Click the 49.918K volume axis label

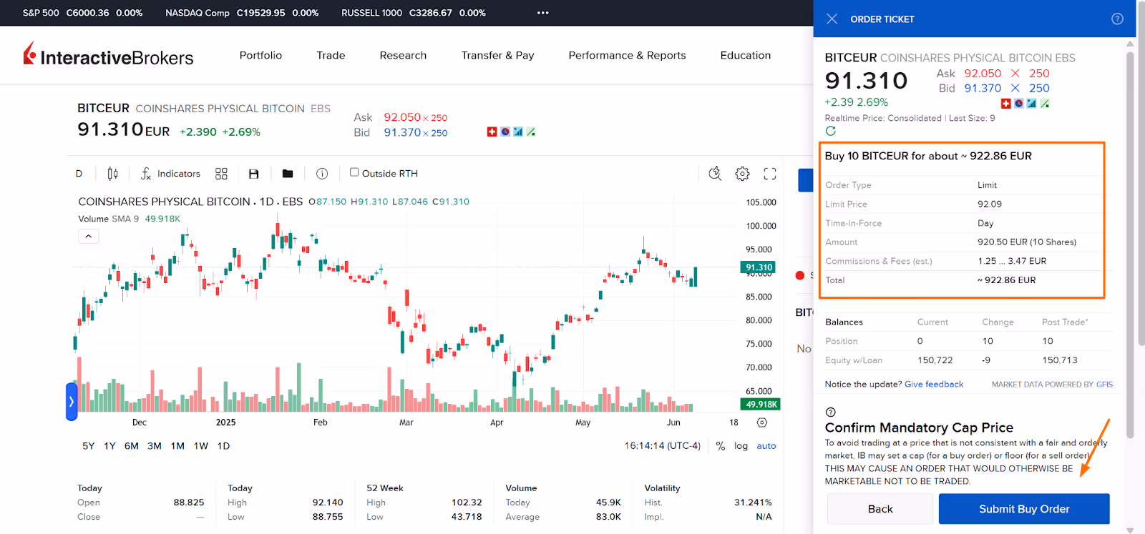coord(760,405)
